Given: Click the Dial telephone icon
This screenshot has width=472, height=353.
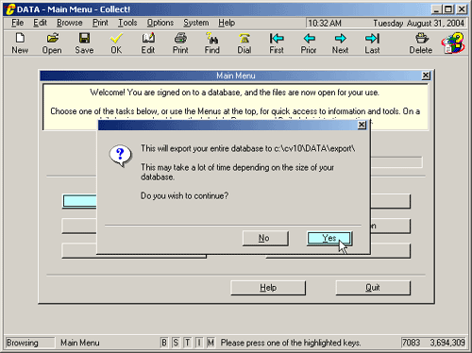Looking at the screenshot, I should click(x=244, y=39).
